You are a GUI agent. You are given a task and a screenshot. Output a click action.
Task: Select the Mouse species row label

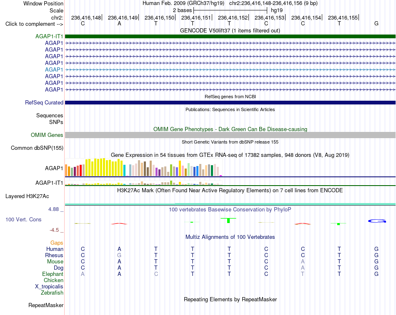55,262
